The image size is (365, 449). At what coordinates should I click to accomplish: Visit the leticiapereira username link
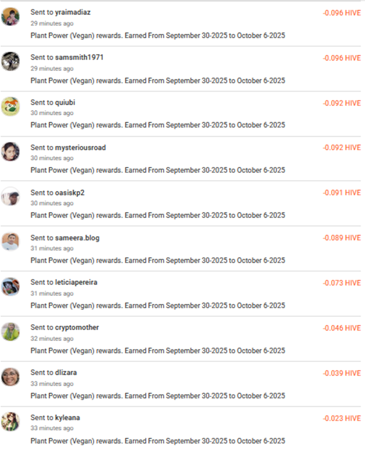76,282
